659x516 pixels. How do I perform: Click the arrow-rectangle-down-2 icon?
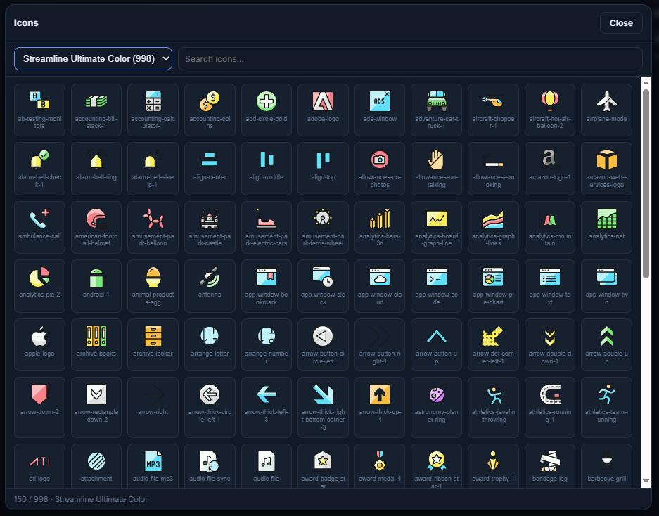pyautogui.click(x=96, y=407)
